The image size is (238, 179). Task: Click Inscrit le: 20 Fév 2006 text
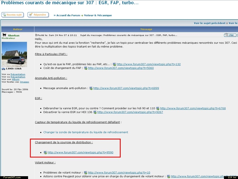[x=15, y=89]
